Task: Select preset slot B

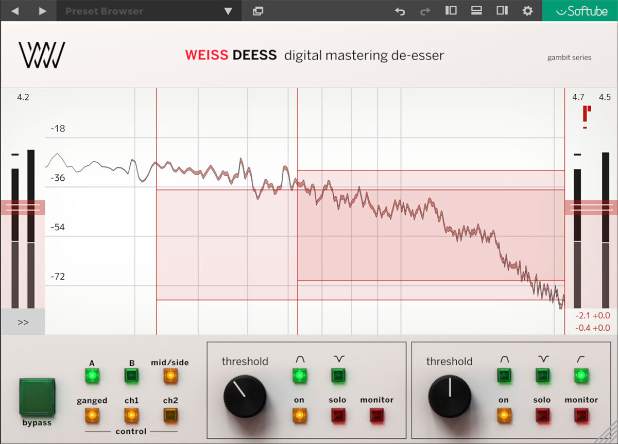Action: pos(131,376)
